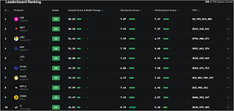This screenshot has height=111, width=234.
Task: Sort by Performance Score column arrows
Action: coord(178,10)
